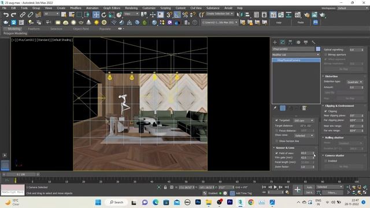Screen dimensions: 370x208
Task: Click the Auto key button
Action: [x=309, y=187]
